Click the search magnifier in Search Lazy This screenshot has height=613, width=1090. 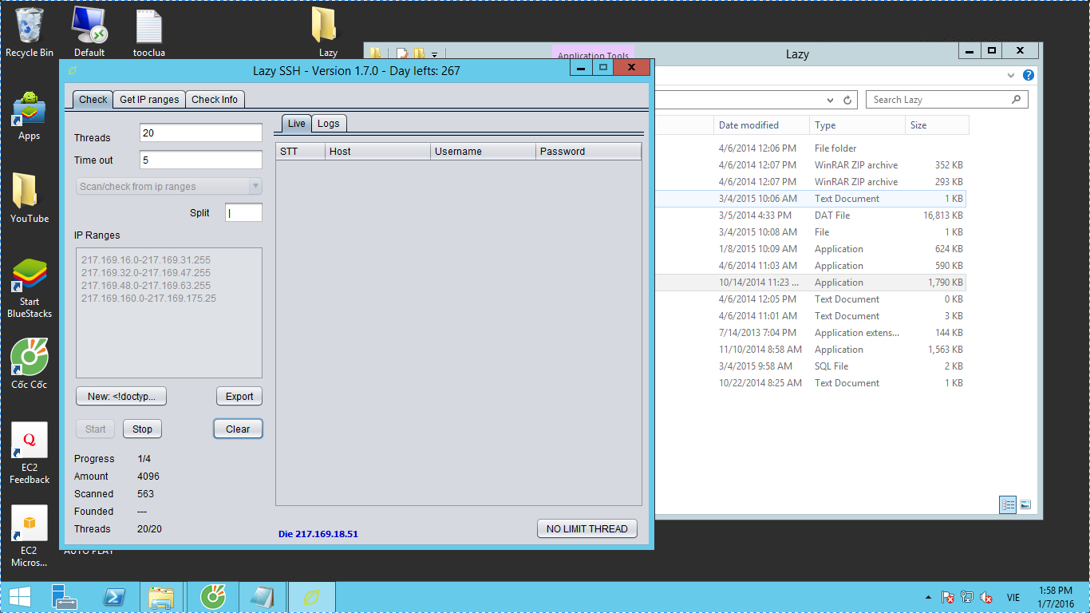click(x=1016, y=100)
